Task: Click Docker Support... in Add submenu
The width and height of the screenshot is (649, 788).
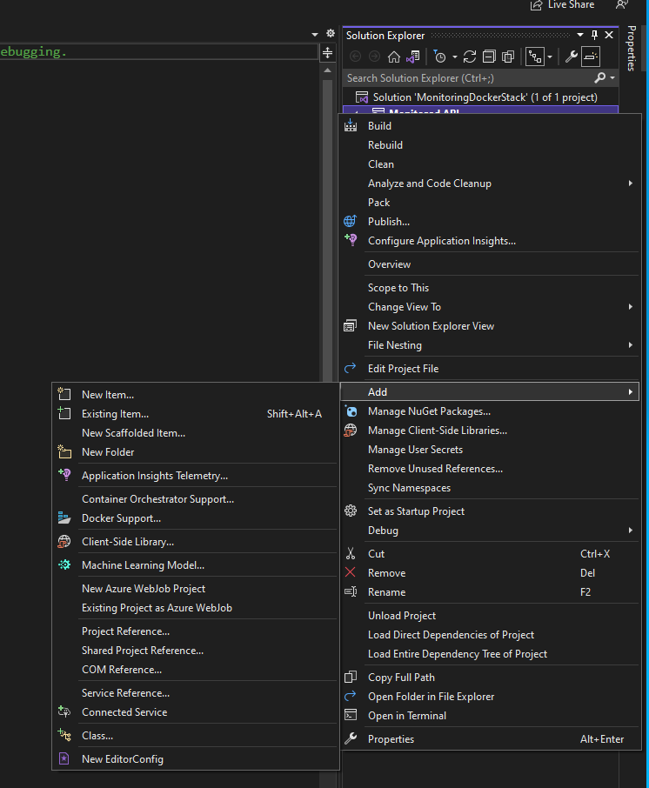Action: 196,518
